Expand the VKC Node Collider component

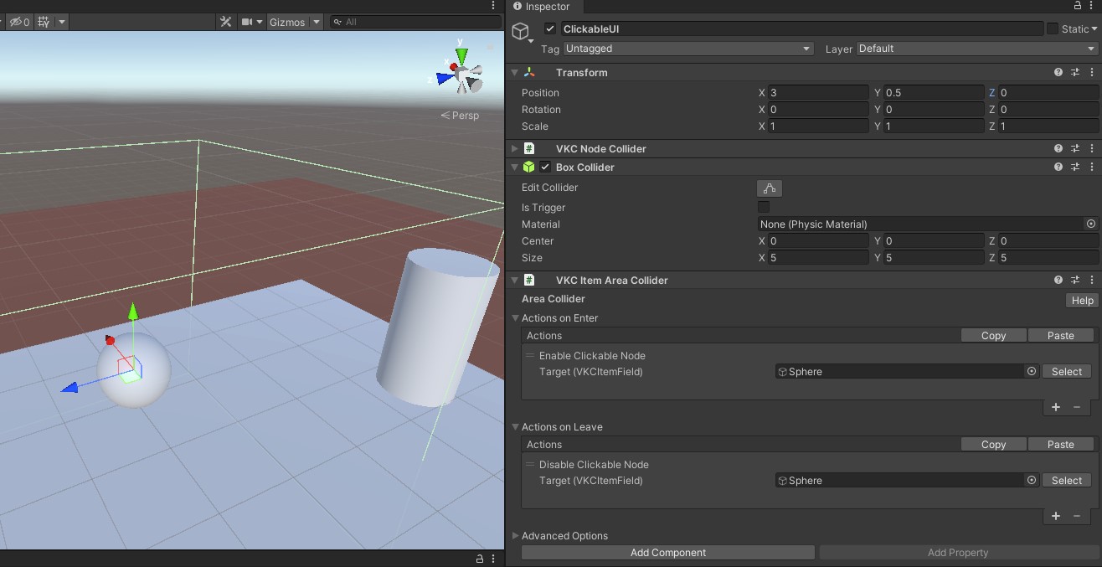coord(515,149)
